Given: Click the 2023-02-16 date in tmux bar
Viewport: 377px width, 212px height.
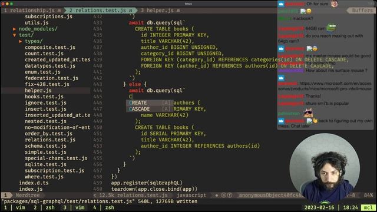Looking at the screenshot, I should [319, 207].
